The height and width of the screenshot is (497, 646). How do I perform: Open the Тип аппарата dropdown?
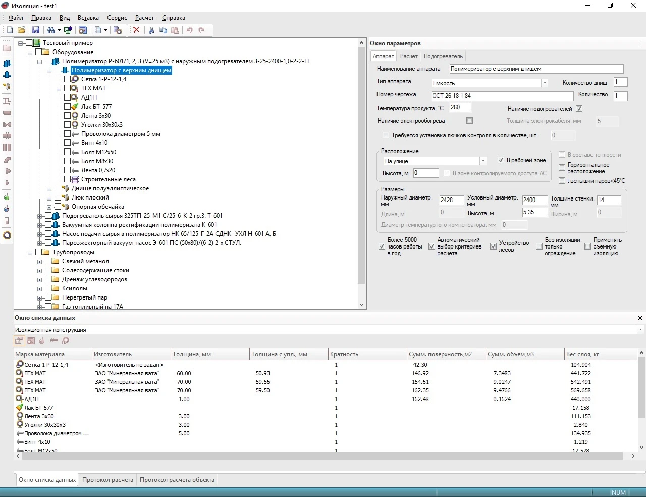tap(545, 83)
